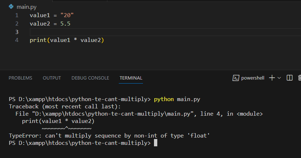This screenshot has height=158, width=301.
Task: Click the TypeError message line
Action: [109, 136]
